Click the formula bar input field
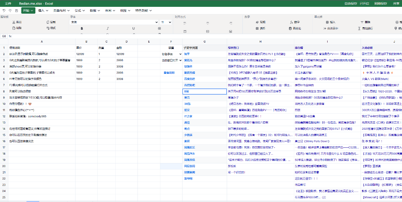This screenshot has width=402, height=202. (201, 36)
